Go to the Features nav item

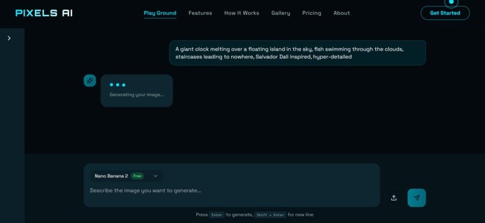pos(200,13)
